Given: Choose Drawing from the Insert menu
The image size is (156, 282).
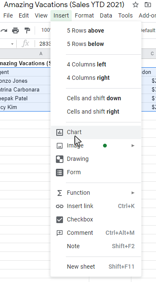Looking at the screenshot, I should tap(96, 159).
